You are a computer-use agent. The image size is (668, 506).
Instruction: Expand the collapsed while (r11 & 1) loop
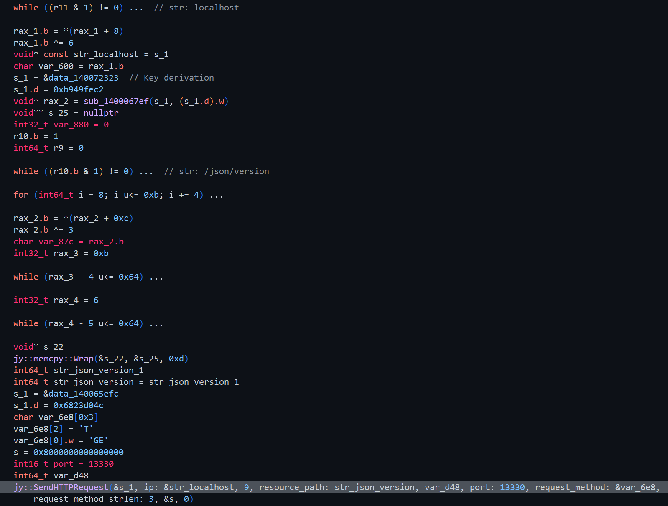click(x=136, y=8)
